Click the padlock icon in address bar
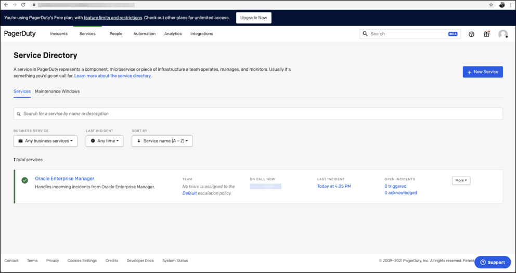Image resolution: width=516 pixels, height=273 pixels. pos(34,5)
